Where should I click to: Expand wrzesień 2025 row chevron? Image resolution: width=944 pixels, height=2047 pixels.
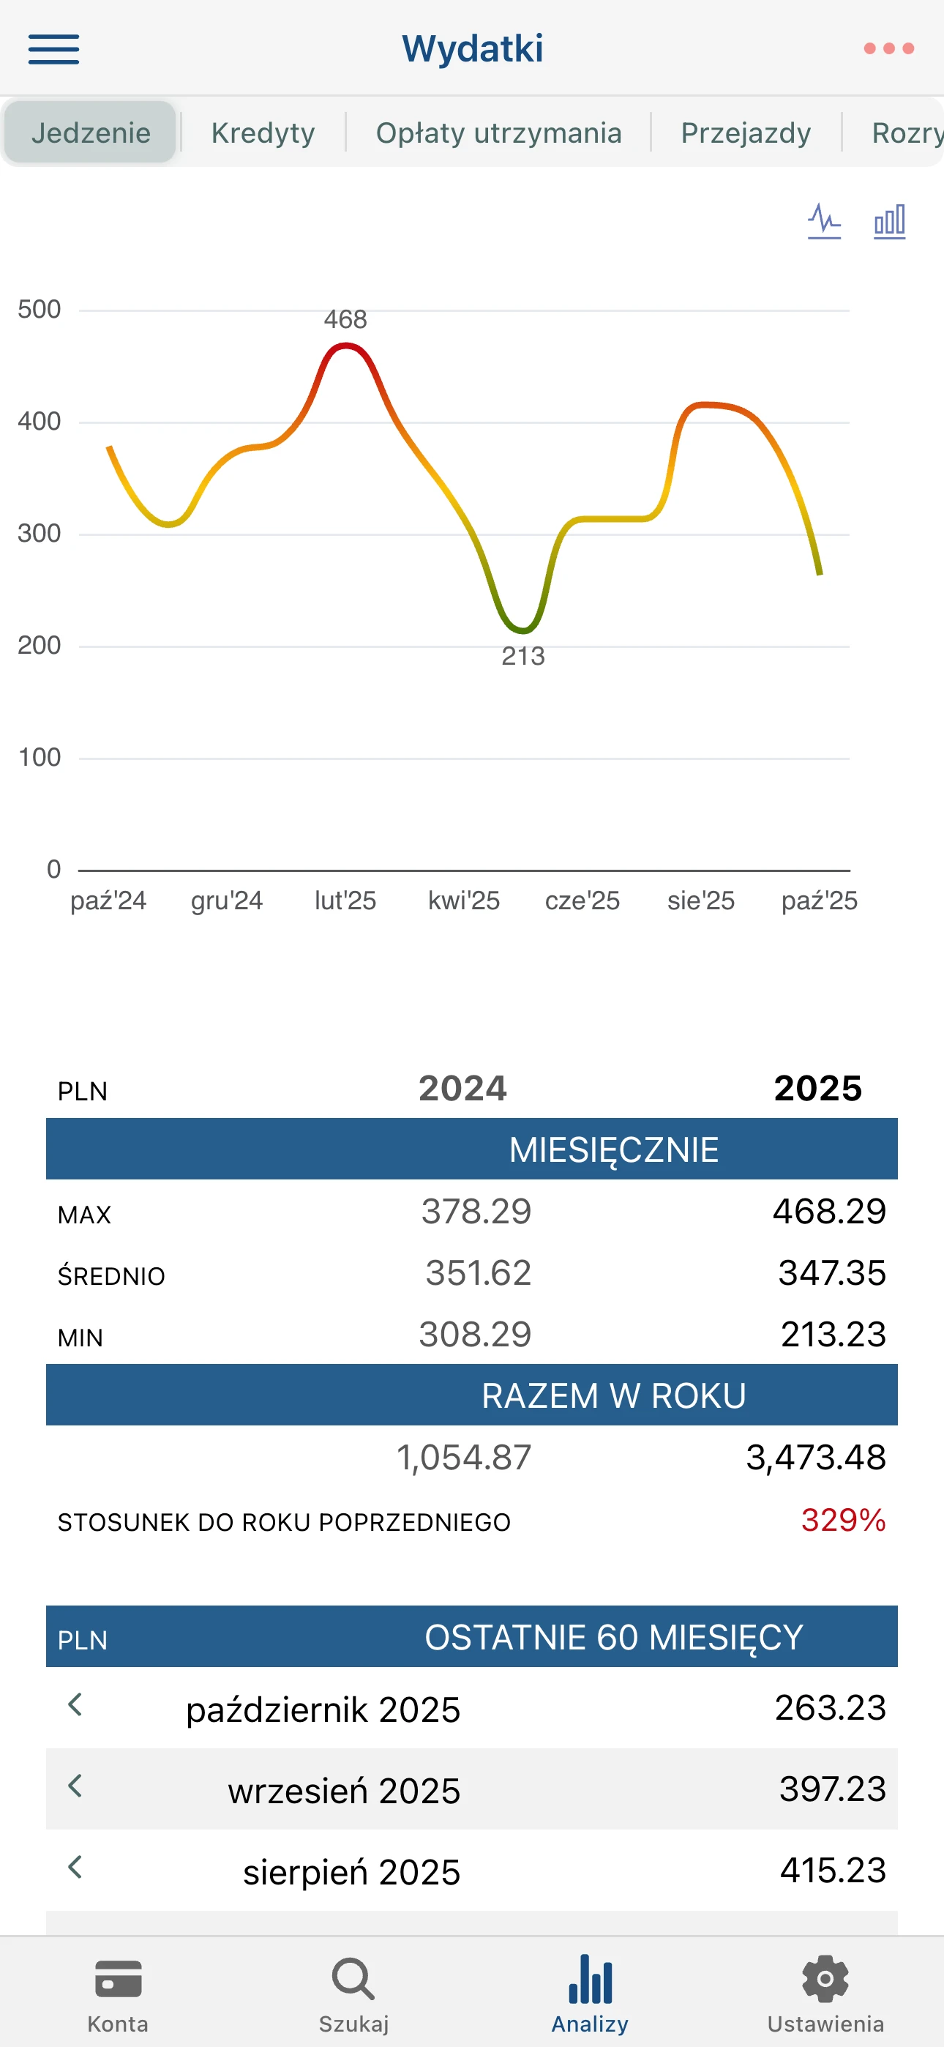point(75,1786)
